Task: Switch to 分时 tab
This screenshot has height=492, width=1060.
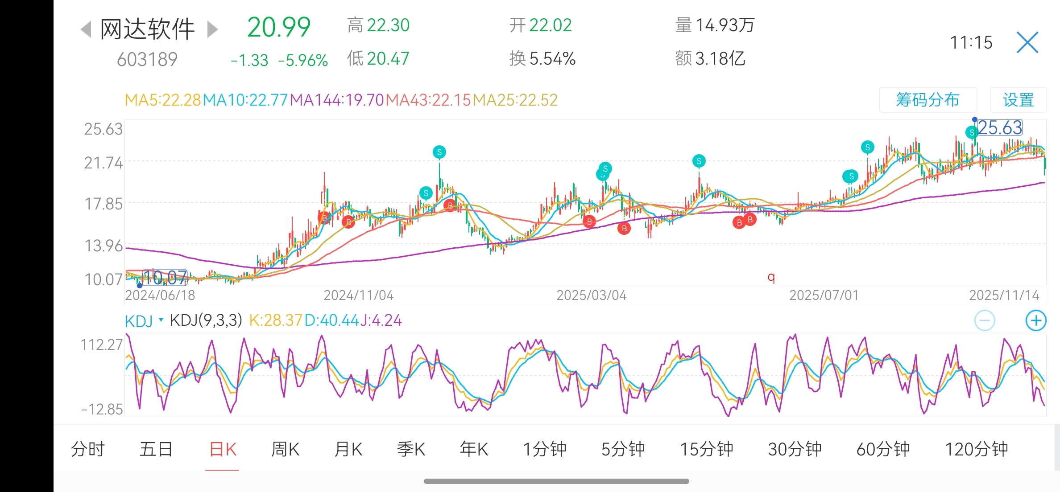Action: [87, 449]
